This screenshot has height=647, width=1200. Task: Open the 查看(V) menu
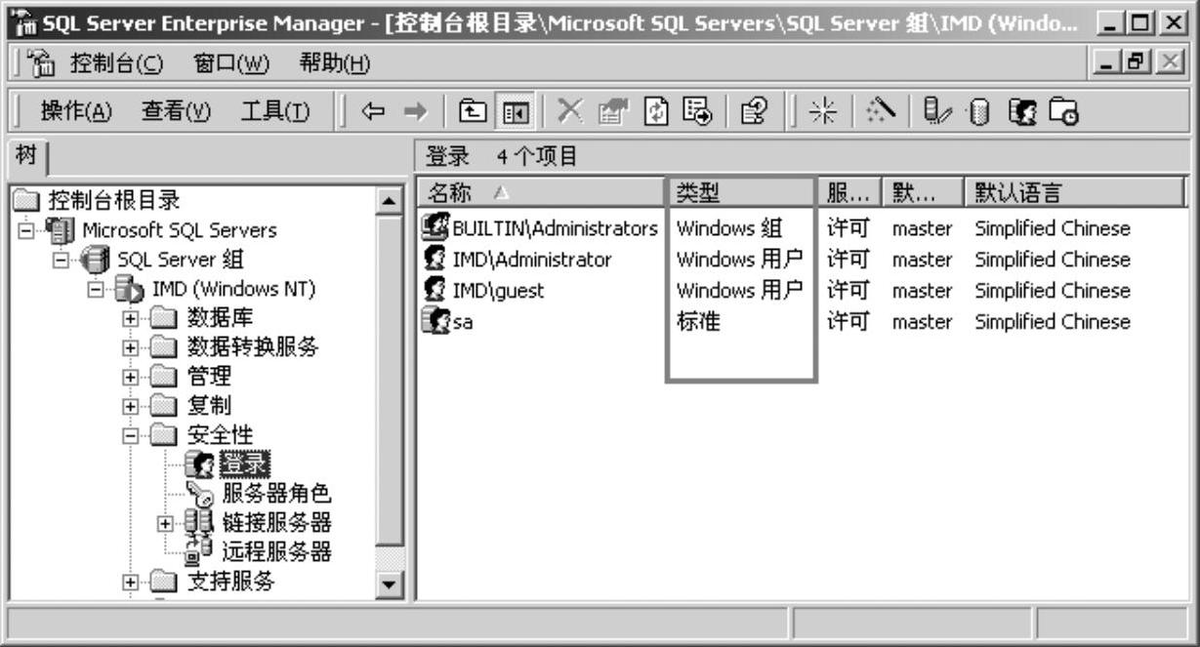pyautogui.click(x=177, y=112)
